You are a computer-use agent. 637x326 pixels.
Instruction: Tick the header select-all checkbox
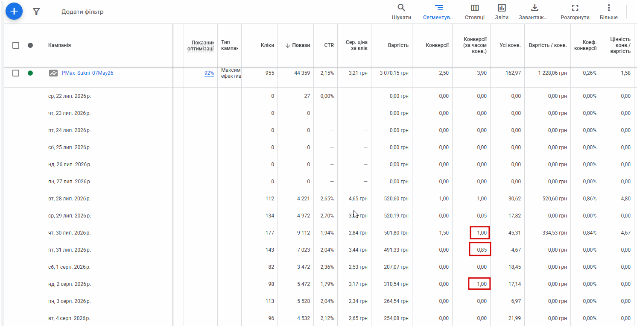coord(16,45)
